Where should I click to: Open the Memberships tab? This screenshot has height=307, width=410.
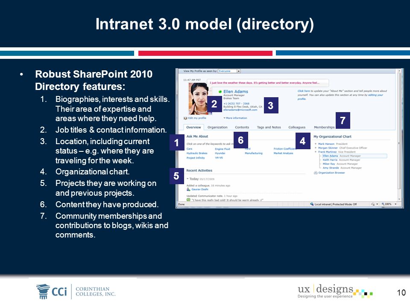pos(324,127)
